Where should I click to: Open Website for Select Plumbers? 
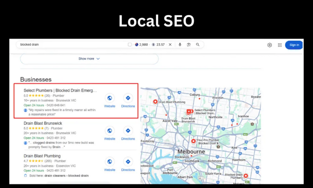110,101
